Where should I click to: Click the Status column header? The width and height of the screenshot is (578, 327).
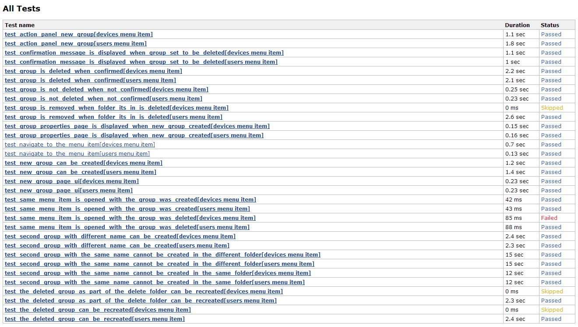point(550,25)
